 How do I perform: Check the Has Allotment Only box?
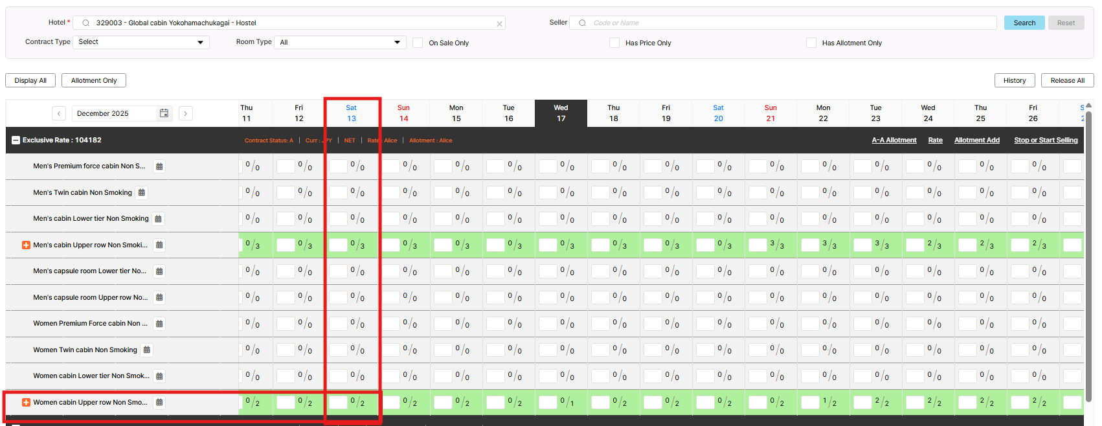[x=811, y=43]
